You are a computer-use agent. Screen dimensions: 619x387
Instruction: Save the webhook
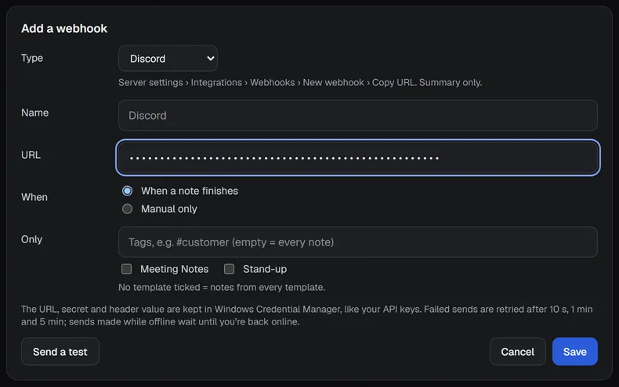575,352
